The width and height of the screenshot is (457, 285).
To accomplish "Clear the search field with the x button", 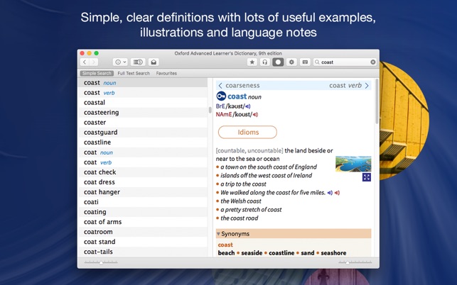I will 372,62.
